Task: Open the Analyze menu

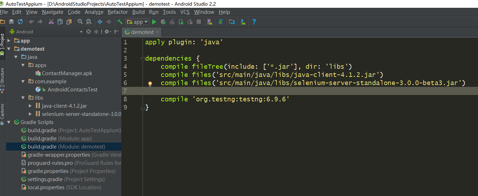Action: tap(94, 12)
